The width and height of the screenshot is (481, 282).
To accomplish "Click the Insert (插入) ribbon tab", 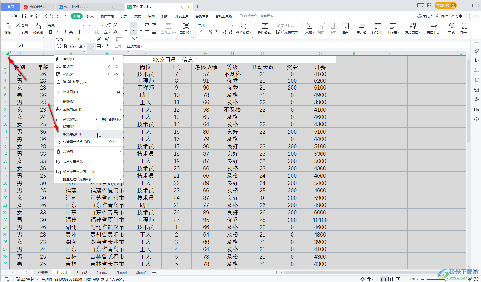I will pyautogui.click(x=90, y=16).
